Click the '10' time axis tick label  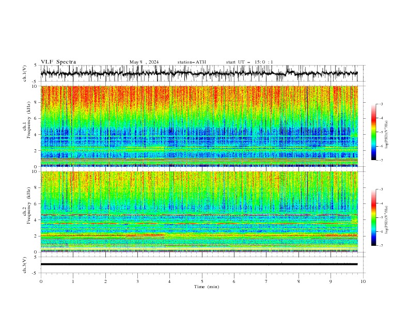[x=363, y=281]
